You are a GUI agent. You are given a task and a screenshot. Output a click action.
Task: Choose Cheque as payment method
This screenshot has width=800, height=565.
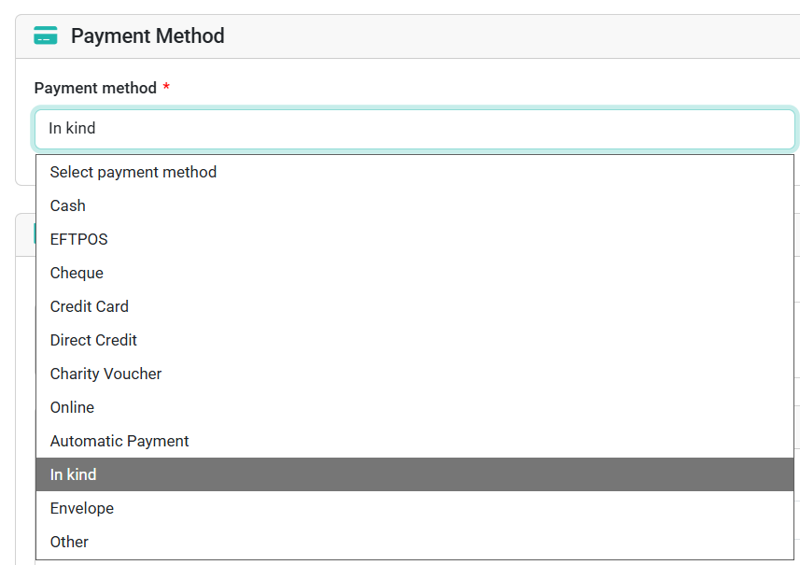[414, 273]
